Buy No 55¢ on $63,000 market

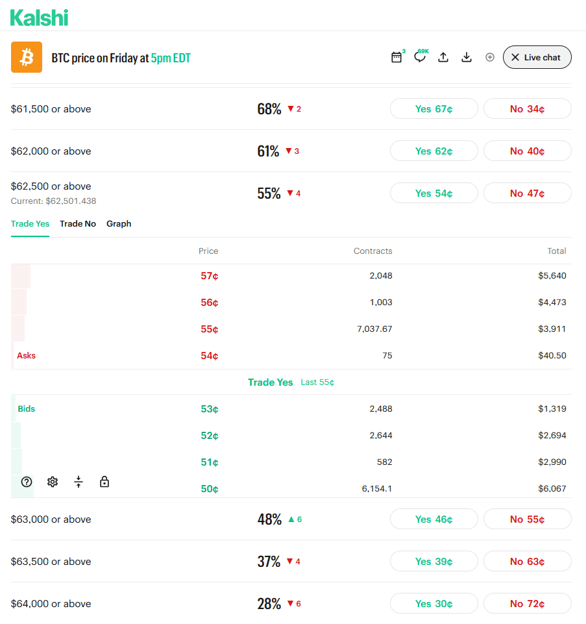point(528,519)
